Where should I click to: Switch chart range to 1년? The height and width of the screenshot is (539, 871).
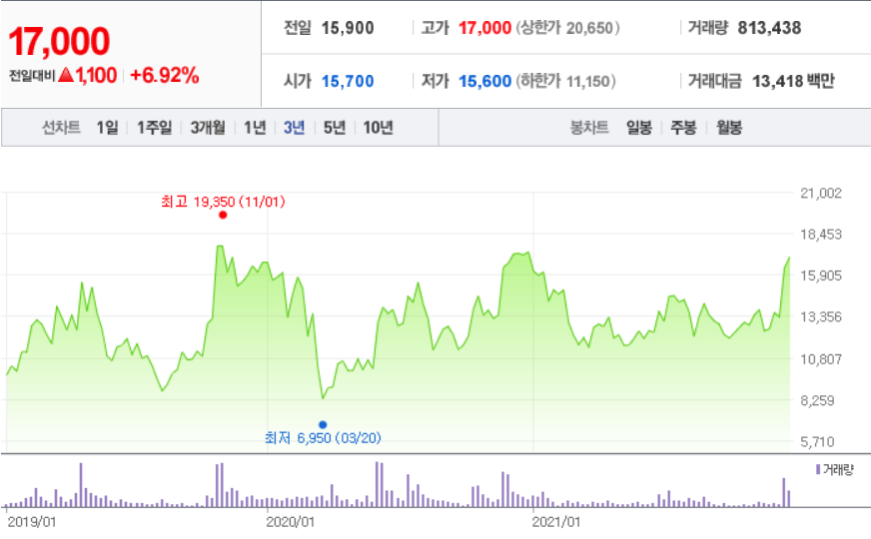255,128
